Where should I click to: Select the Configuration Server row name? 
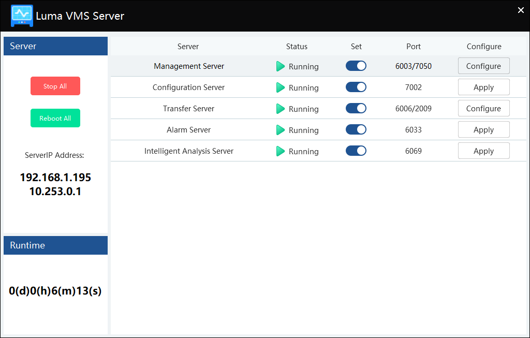(188, 87)
